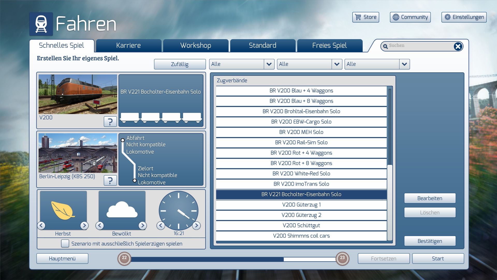Switch to the Freies Spiel tab
The width and height of the screenshot is (497, 280).
click(329, 46)
